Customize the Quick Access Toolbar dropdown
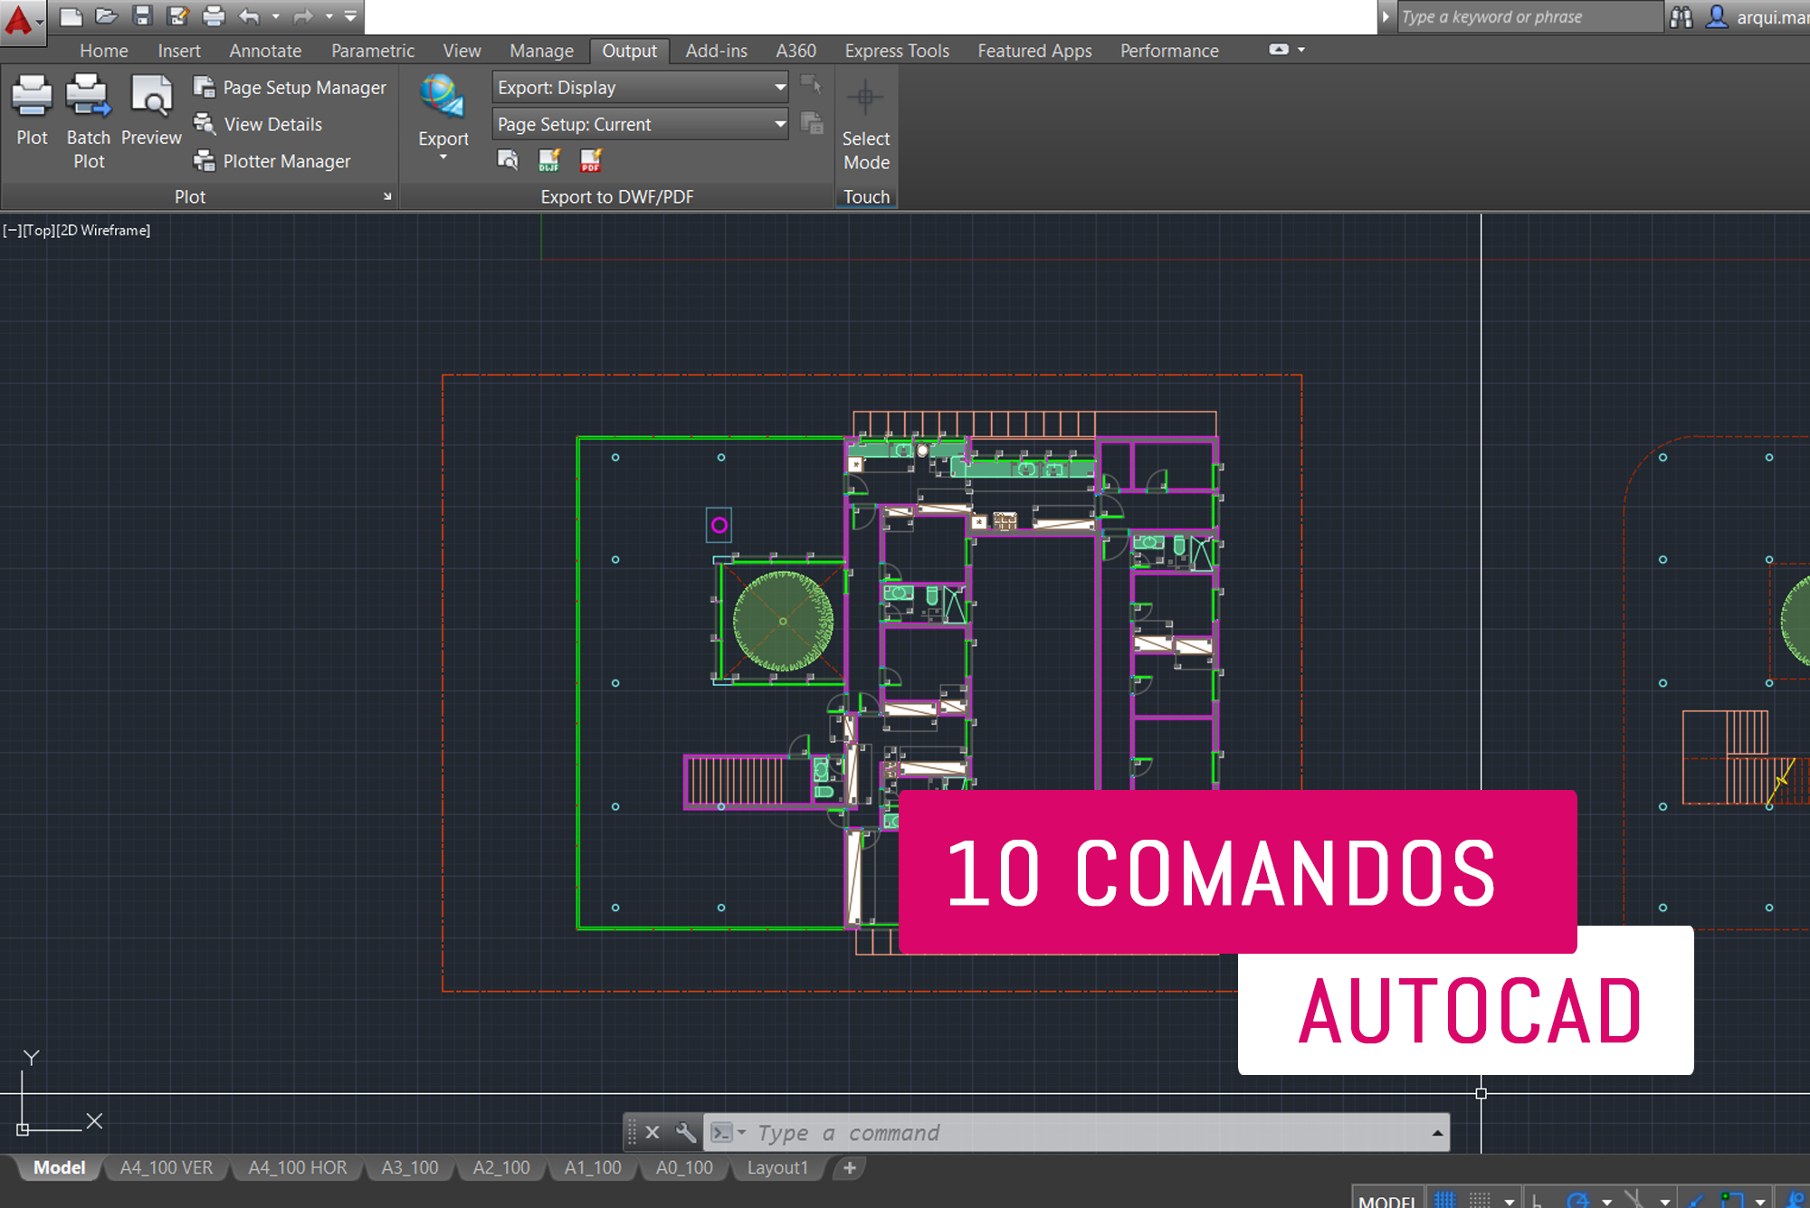This screenshot has height=1208, width=1810. (x=351, y=16)
